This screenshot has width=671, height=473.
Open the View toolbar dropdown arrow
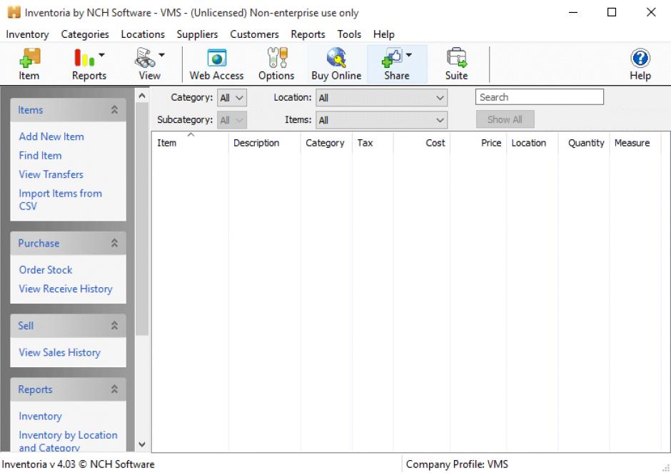click(162, 55)
